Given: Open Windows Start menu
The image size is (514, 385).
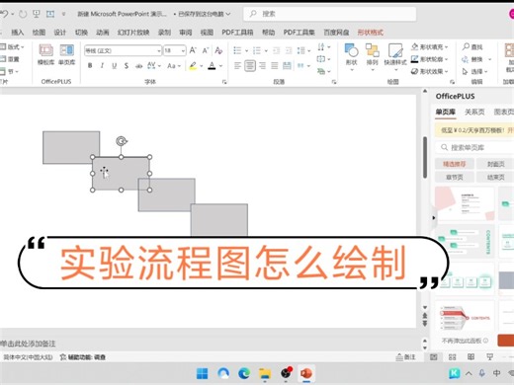Looking at the screenshot, I should point(202,373).
